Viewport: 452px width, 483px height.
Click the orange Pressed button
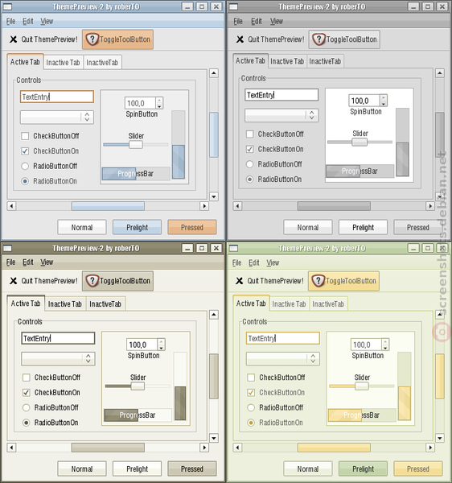click(x=192, y=227)
